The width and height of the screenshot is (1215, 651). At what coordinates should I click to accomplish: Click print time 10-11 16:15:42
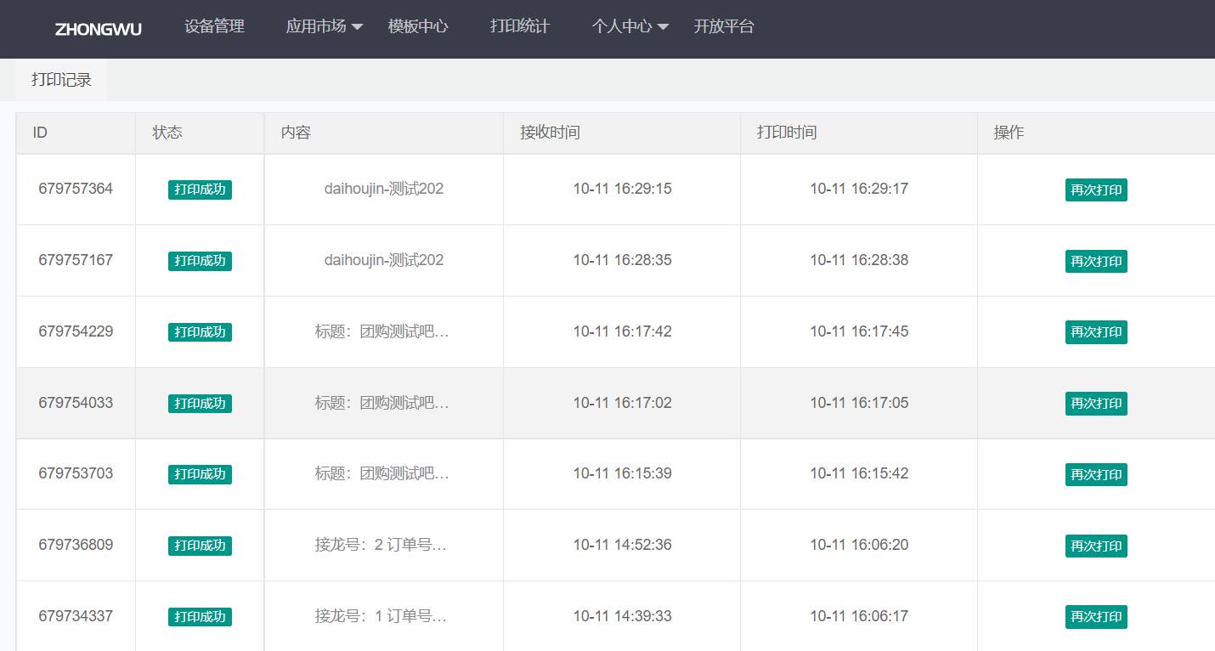pos(859,473)
